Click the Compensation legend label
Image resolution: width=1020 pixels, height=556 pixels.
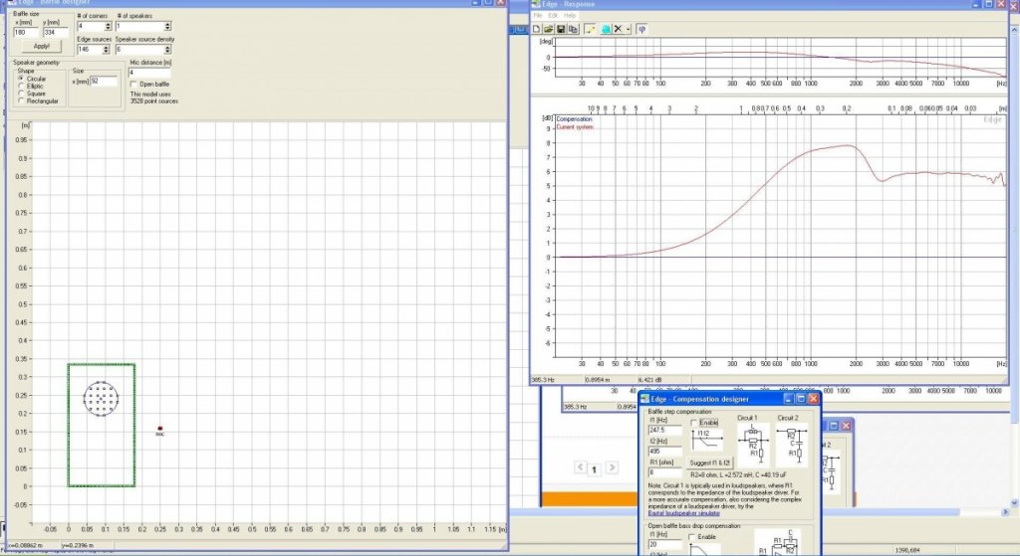point(575,119)
